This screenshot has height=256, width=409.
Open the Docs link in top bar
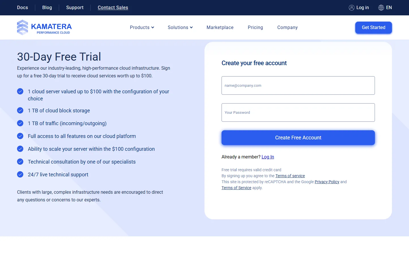(x=22, y=8)
